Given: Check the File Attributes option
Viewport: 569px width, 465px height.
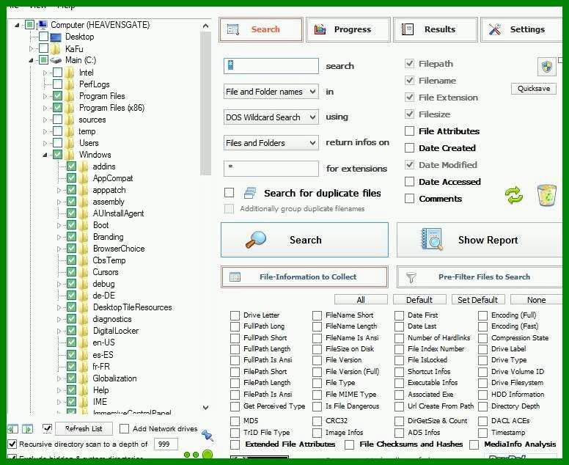Looking at the screenshot, I should pyautogui.click(x=409, y=131).
